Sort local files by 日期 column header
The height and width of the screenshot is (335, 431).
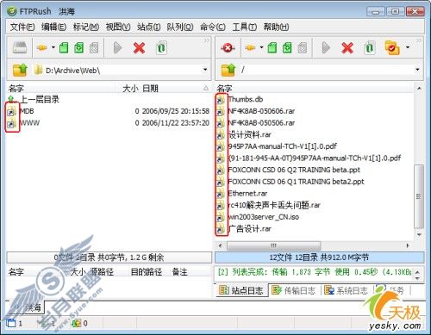[x=150, y=89]
